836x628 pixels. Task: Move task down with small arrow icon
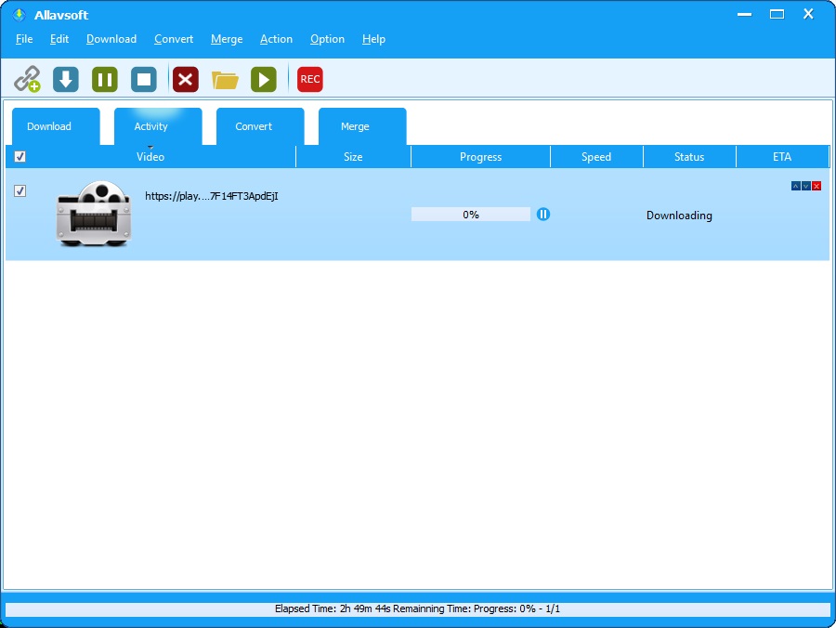tap(806, 186)
